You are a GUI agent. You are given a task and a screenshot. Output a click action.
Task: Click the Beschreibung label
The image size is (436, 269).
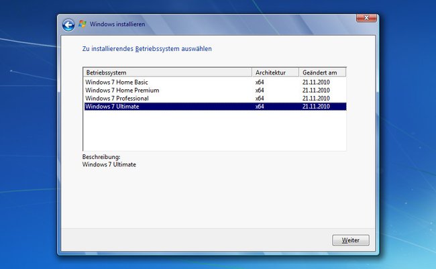click(101, 157)
